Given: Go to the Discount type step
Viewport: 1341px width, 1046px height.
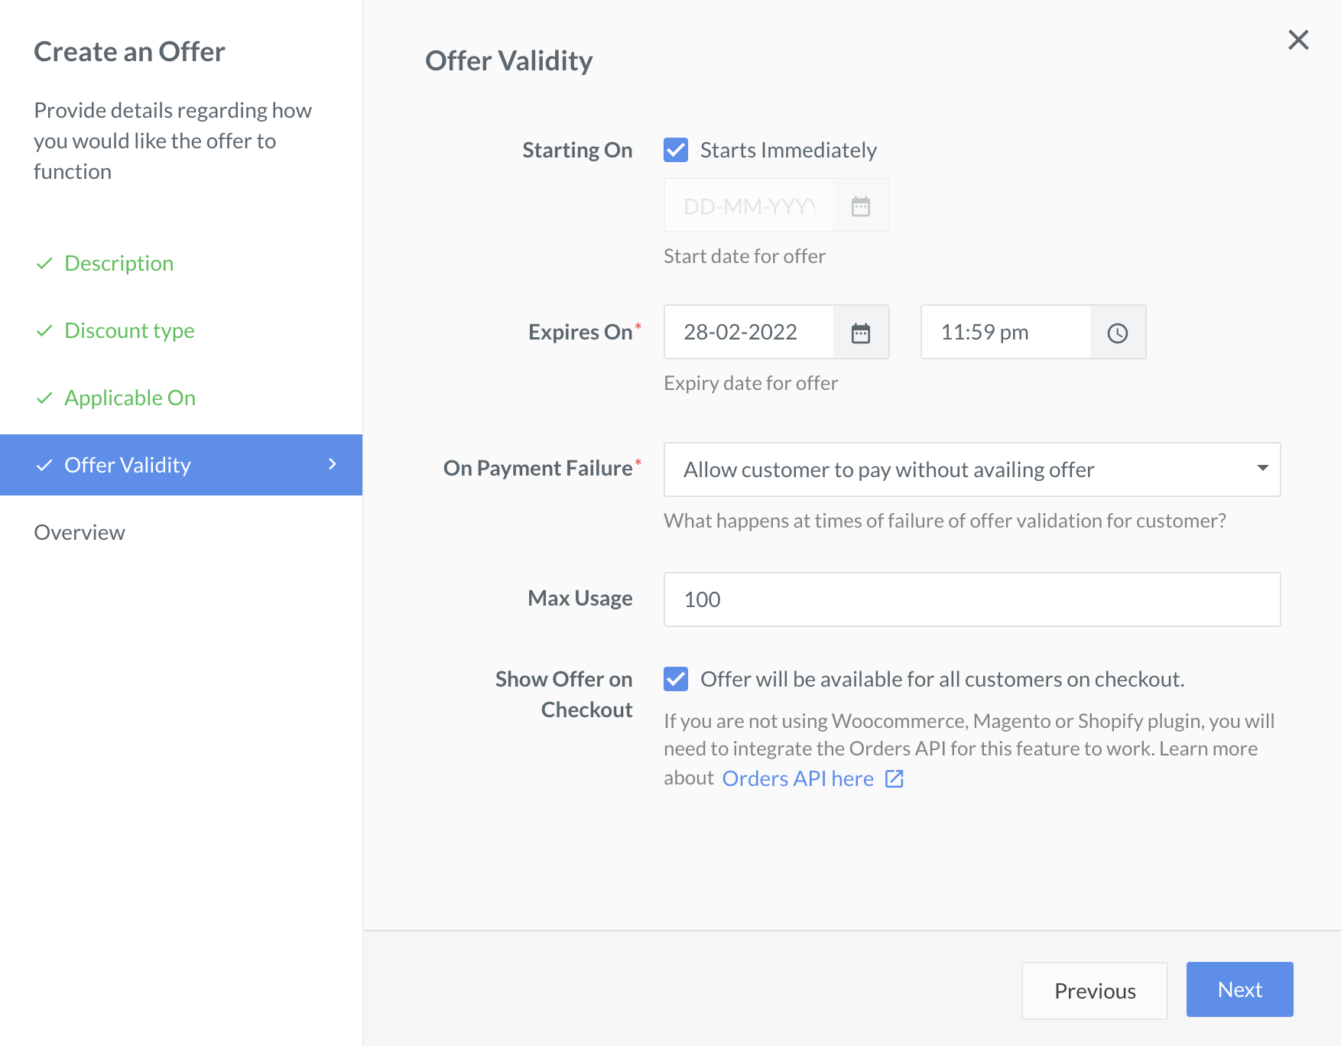Looking at the screenshot, I should point(129,330).
